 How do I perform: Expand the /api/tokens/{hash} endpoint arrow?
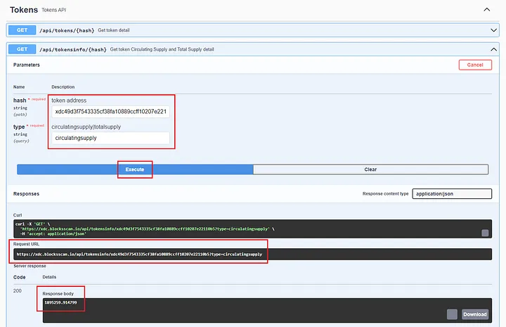click(x=493, y=30)
